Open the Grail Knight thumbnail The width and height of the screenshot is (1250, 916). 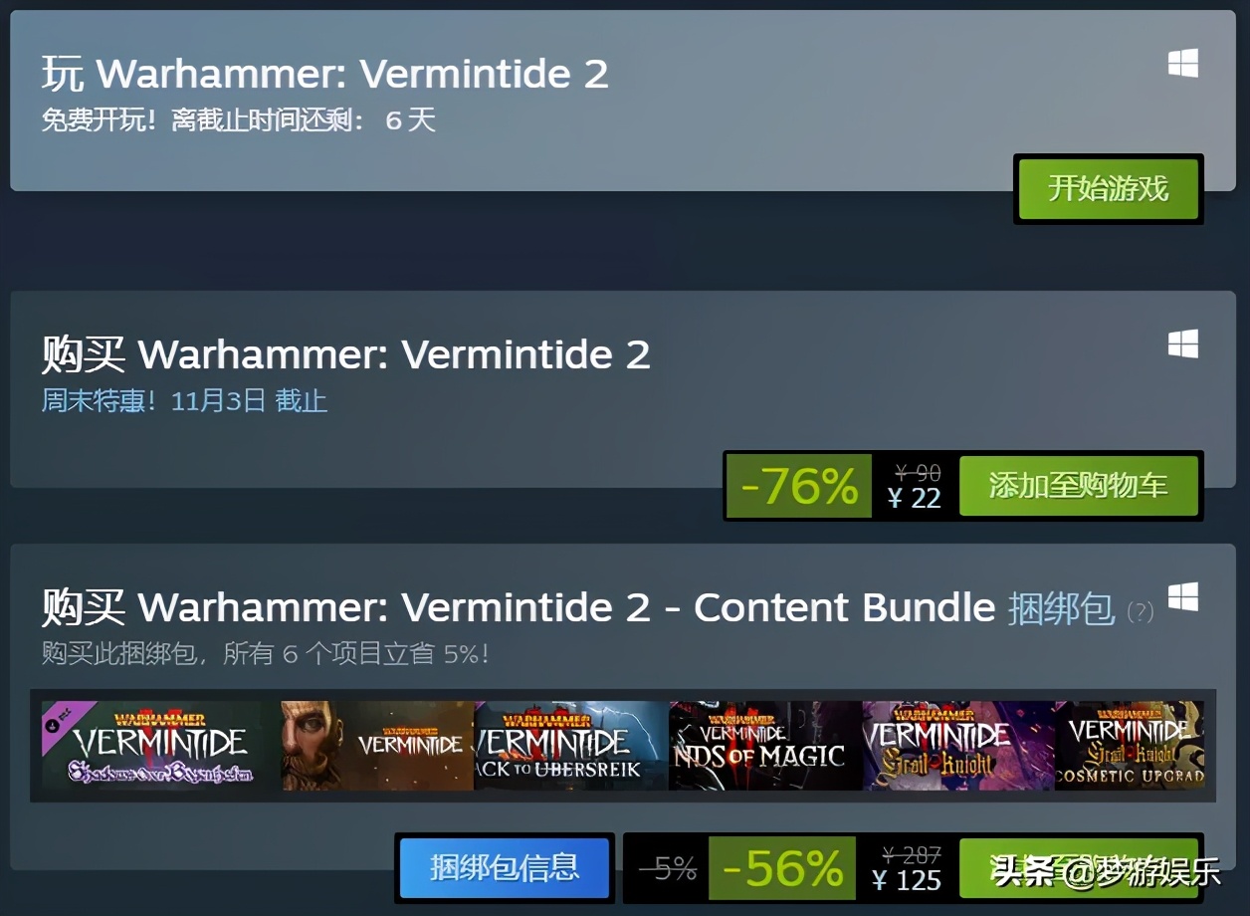[x=958, y=746]
